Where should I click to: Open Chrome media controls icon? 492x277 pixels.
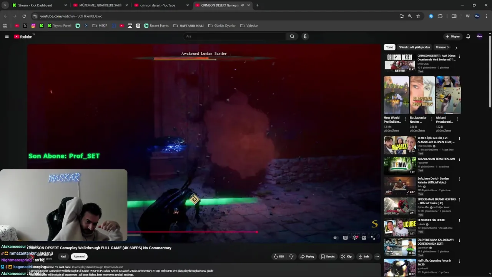(x=468, y=16)
